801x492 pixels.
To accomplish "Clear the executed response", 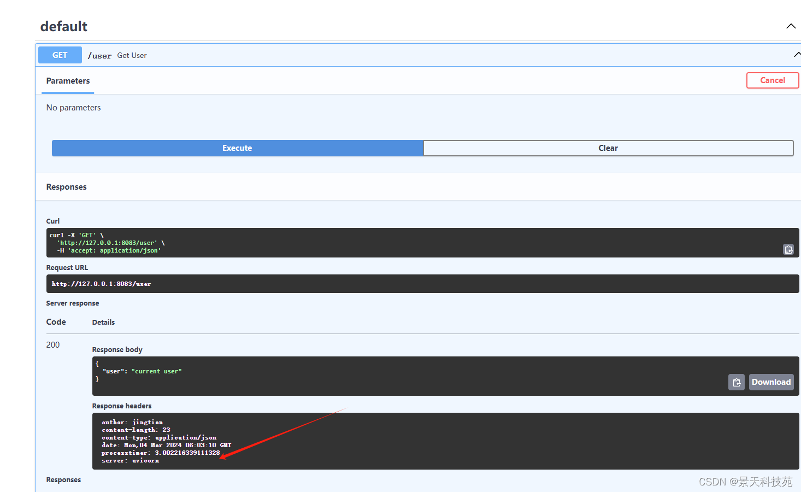I will 608,148.
